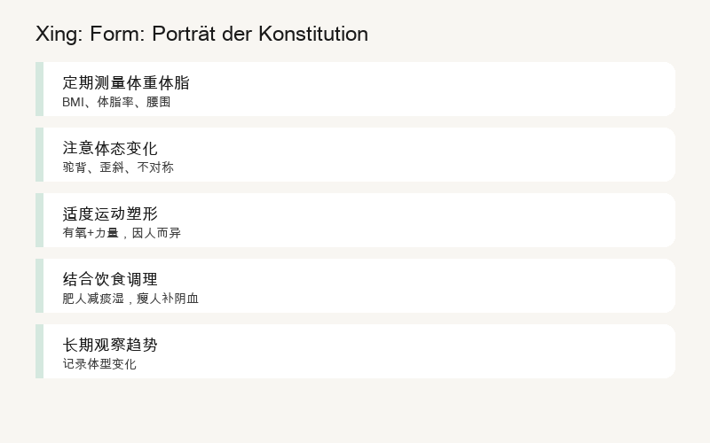Click subtitle BMI、体脂率、腰围
This screenshot has height=443, width=710.
tap(116, 102)
